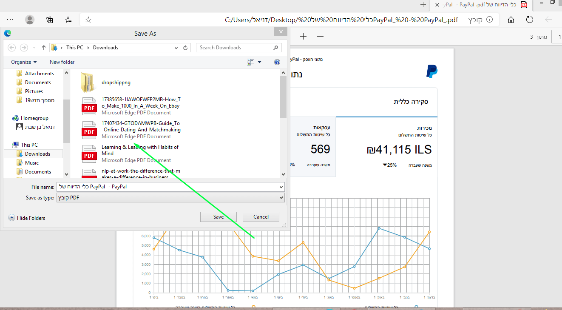562x310 pixels.
Task: Refresh the PDF page in Edge
Action: (x=530, y=20)
